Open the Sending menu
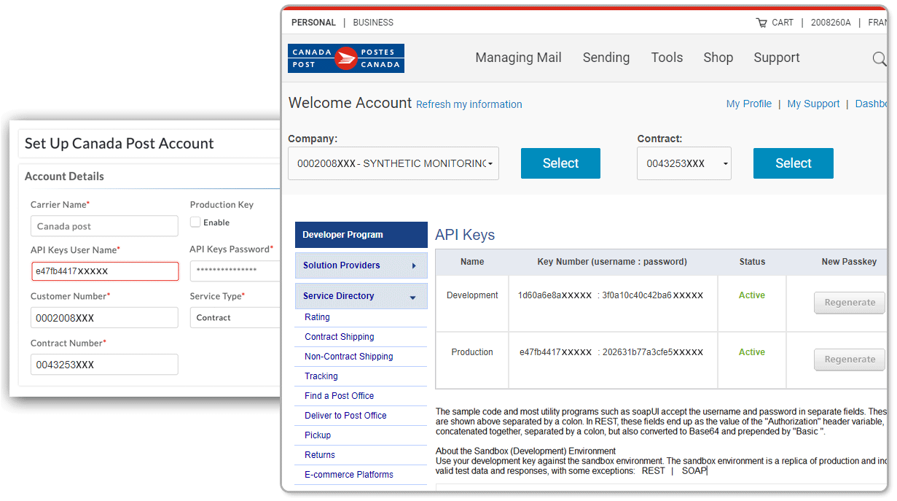 pos(606,58)
